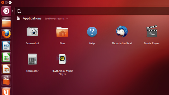Click the Applications heading

pyautogui.click(x=32, y=18)
